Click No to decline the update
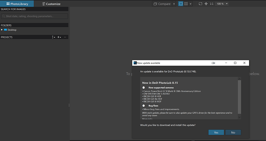Viewport: 266px width, 141px height. point(233,133)
